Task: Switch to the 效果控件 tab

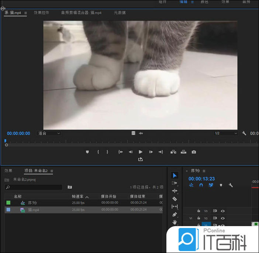Action: tap(41, 13)
